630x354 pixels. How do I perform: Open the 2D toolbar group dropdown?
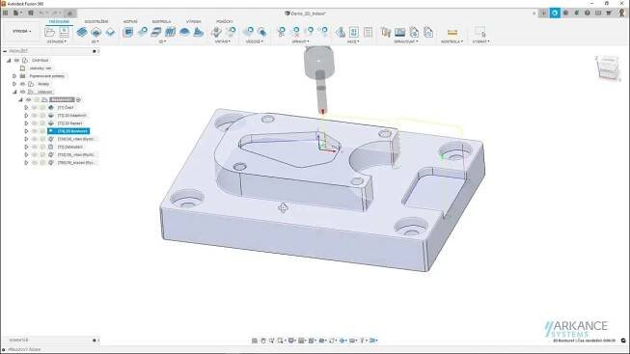point(95,41)
